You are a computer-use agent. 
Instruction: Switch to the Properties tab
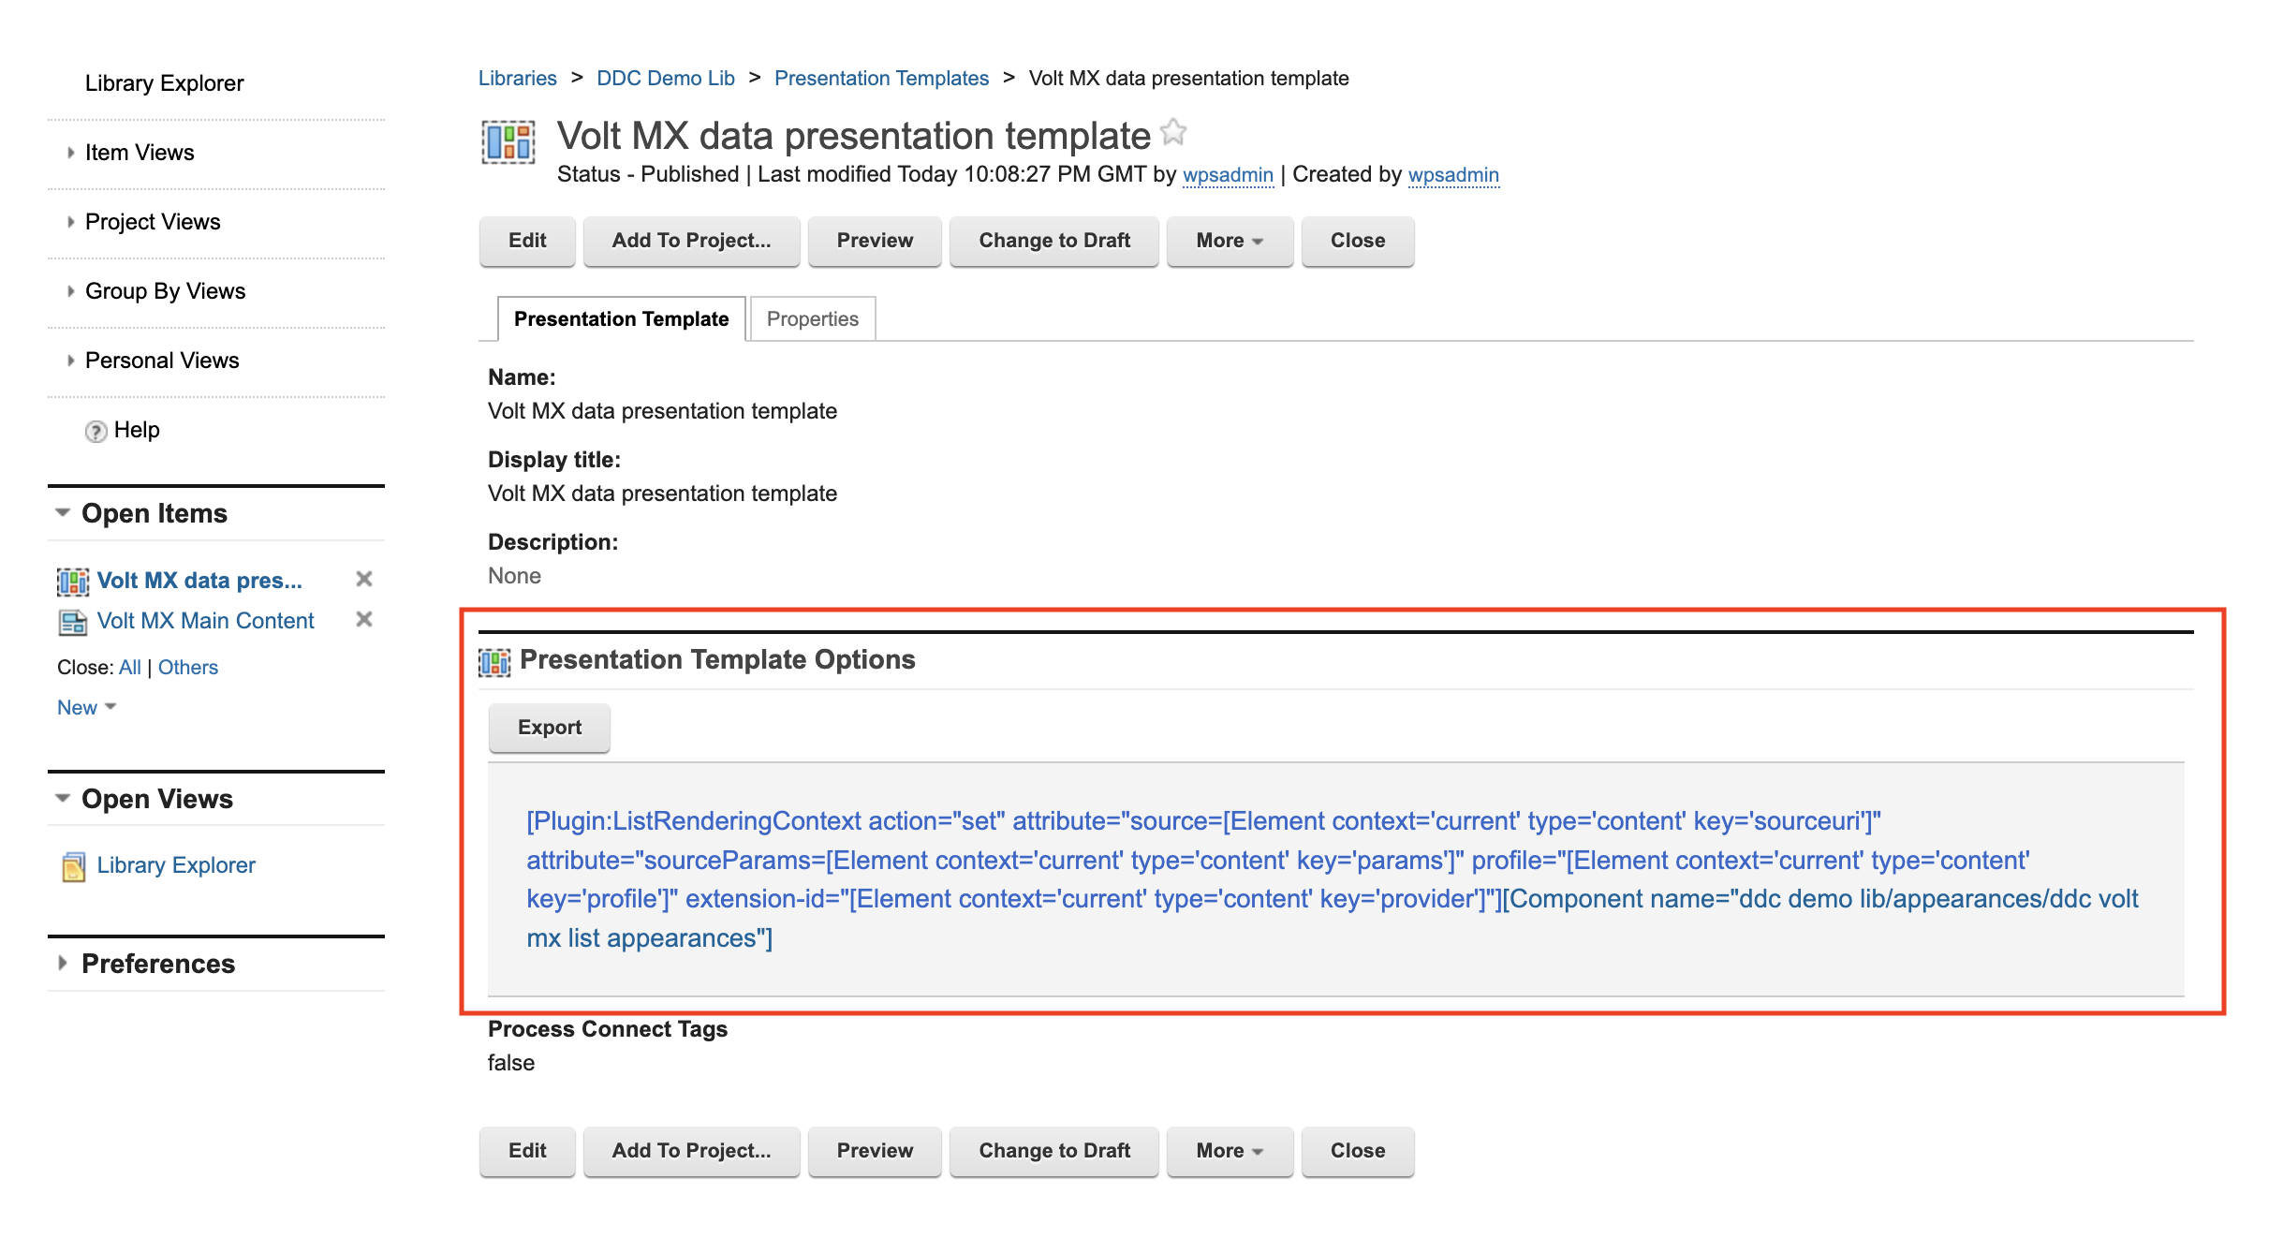pyautogui.click(x=811, y=318)
